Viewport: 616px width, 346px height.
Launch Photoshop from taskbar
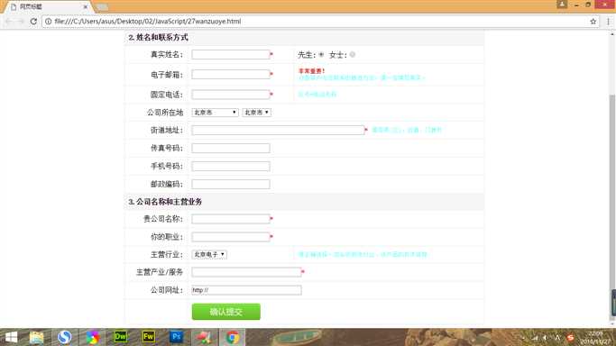tap(177, 337)
